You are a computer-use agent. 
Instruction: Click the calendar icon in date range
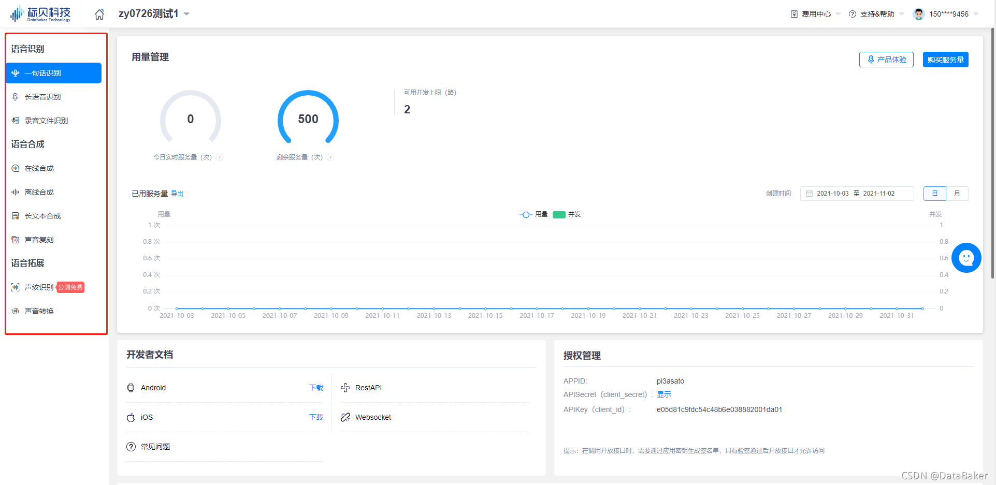pos(809,194)
